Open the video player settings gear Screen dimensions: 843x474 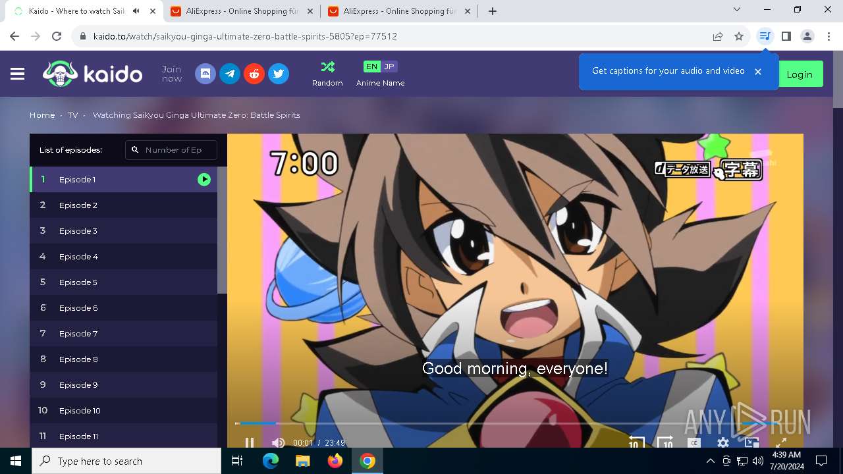[x=722, y=443]
